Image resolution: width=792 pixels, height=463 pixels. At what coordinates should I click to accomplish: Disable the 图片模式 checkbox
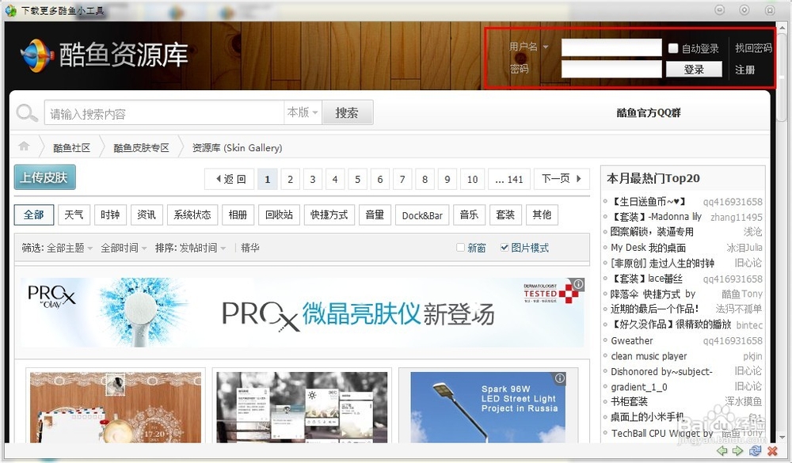pos(505,247)
